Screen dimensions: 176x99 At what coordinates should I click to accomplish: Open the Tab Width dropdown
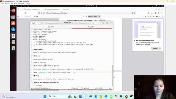pyautogui.click(x=86, y=88)
